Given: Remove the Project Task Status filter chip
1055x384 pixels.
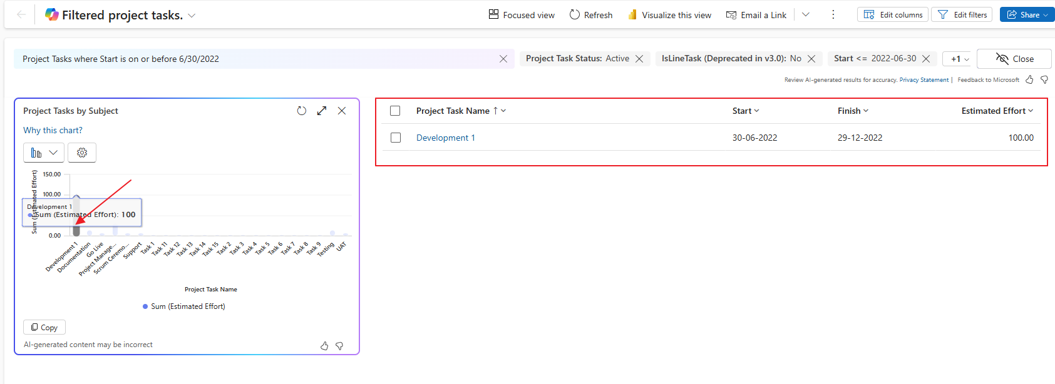Looking at the screenshot, I should [639, 59].
